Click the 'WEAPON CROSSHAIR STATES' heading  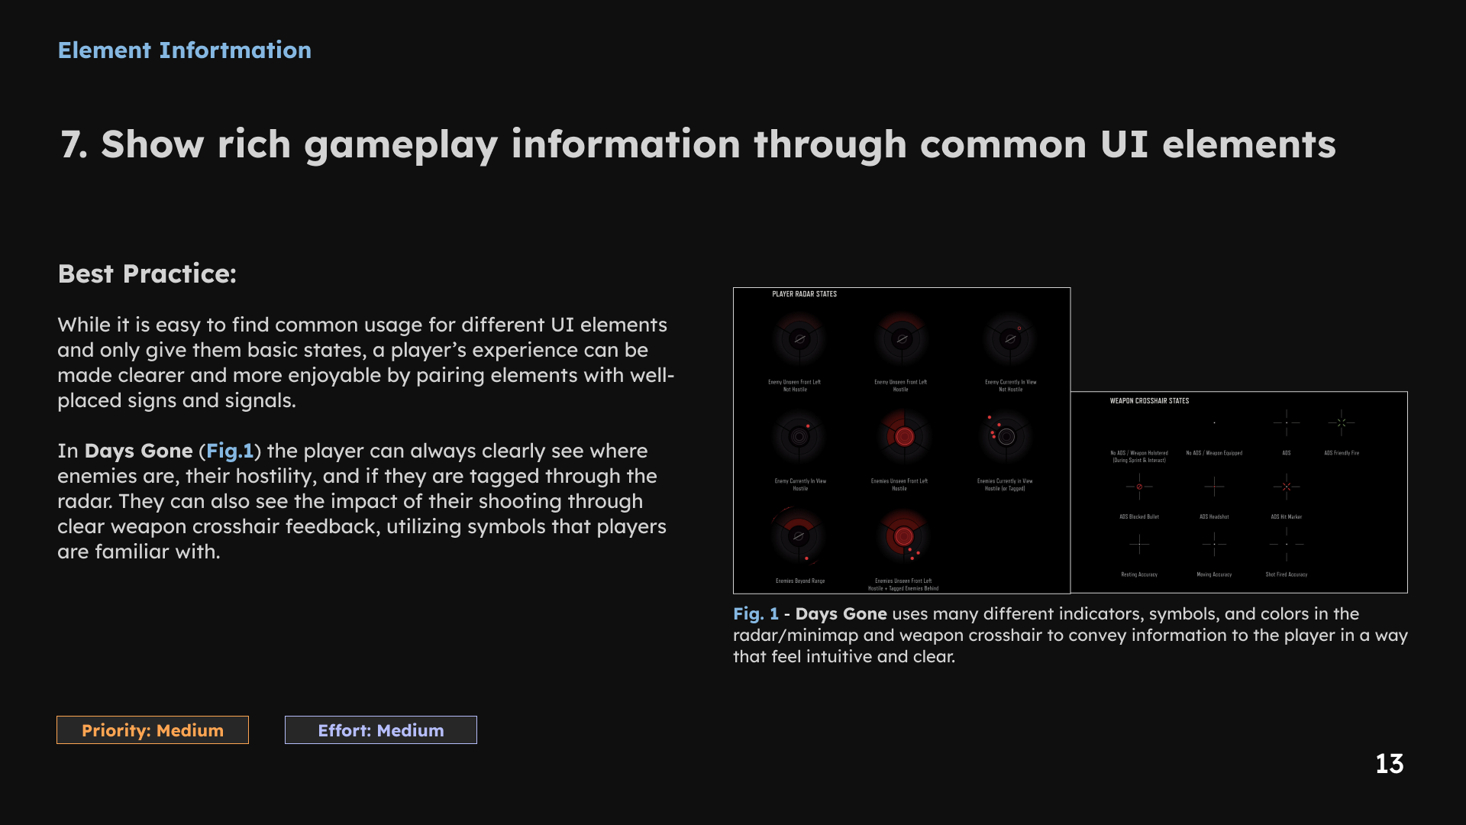(1149, 401)
